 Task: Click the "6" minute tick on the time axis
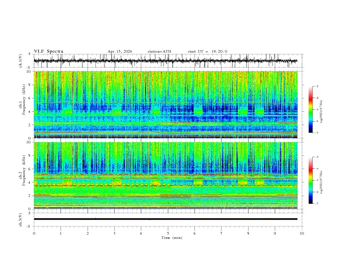point(194,233)
